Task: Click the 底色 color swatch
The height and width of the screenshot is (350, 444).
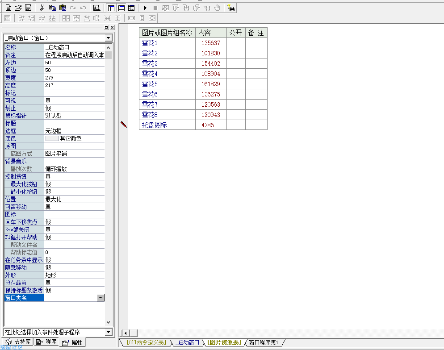Action: (x=52, y=138)
